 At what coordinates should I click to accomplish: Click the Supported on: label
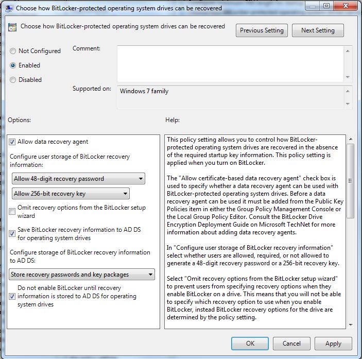[92, 89]
